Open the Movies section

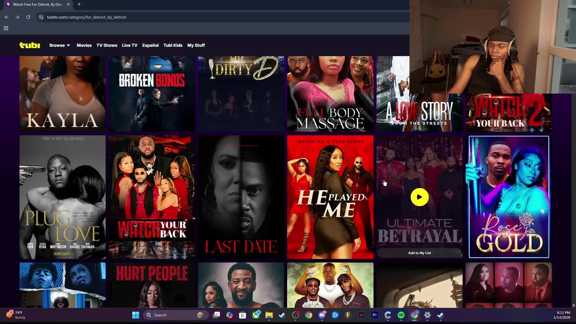pos(84,45)
